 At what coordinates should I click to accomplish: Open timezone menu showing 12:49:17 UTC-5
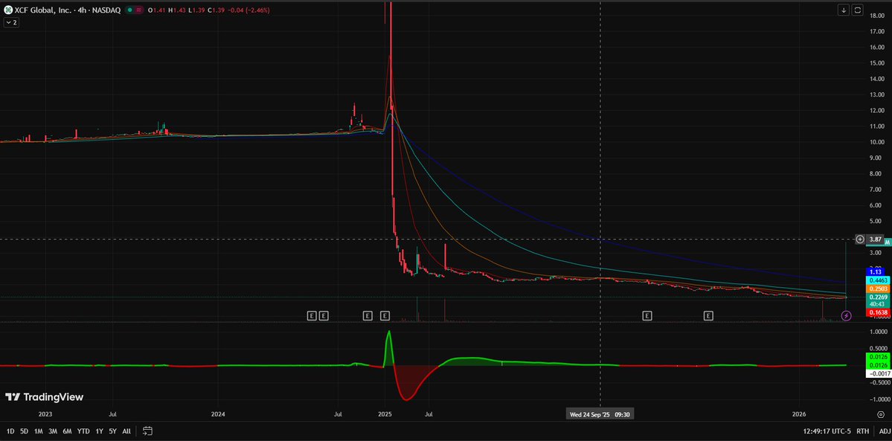point(827,431)
